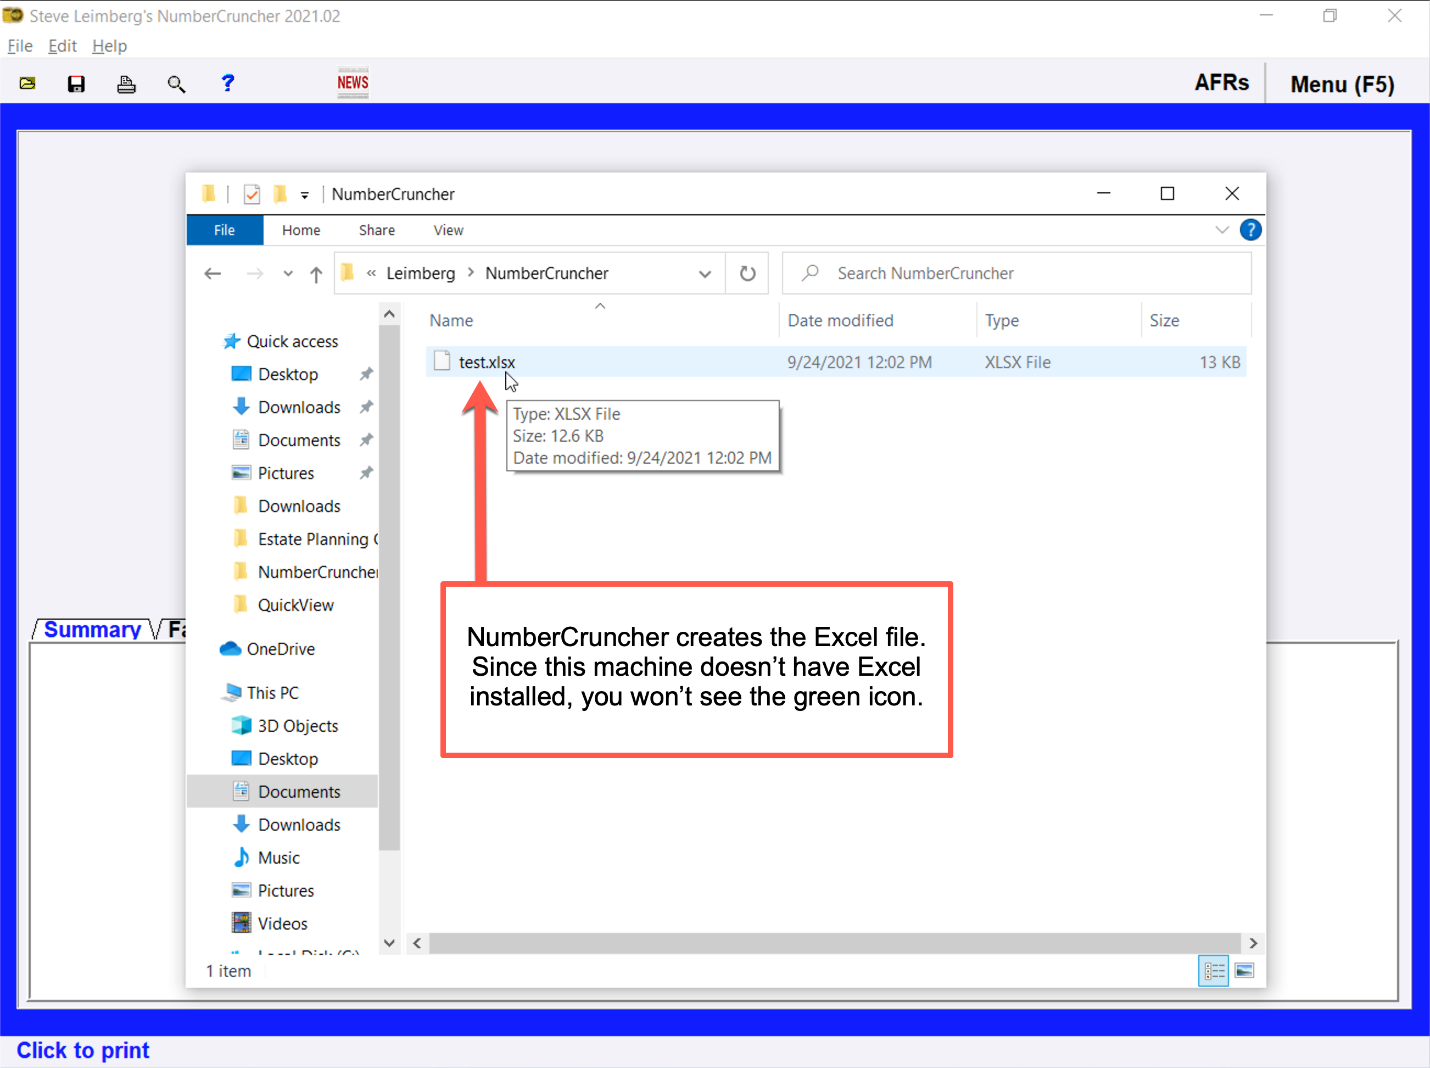The image size is (1430, 1068).
Task: Click the save floppy disk icon
Action: point(76,84)
